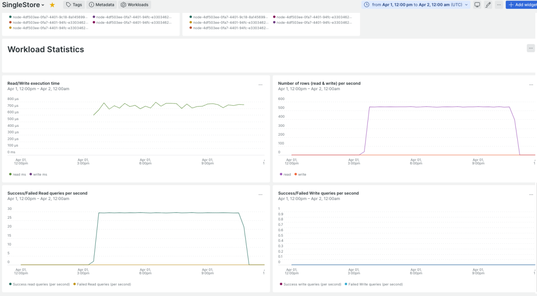Screen dimensions: 537x296
Task: Open the Workloads button
Action: (x=135, y=5)
